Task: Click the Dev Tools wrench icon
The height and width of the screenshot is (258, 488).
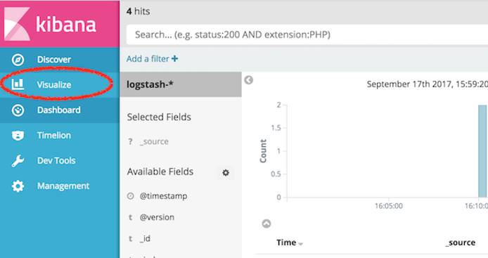Action: point(18,161)
